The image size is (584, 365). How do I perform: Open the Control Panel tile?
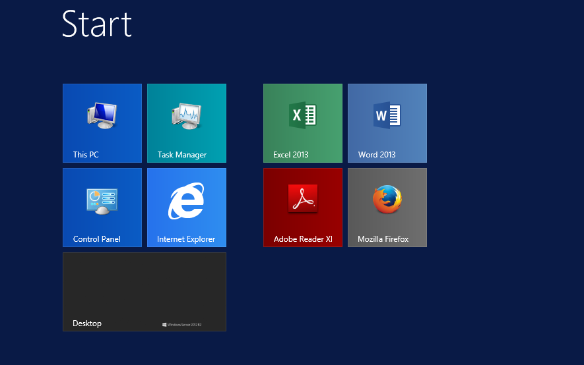point(102,208)
